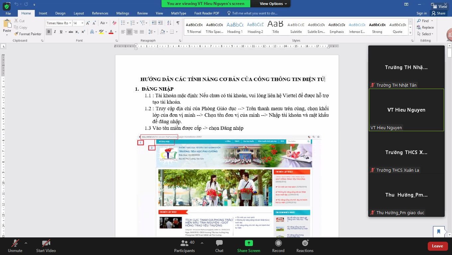The width and height of the screenshot is (452, 255).
Task: Start Video in the Zoom meeting
Action: click(x=46, y=246)
